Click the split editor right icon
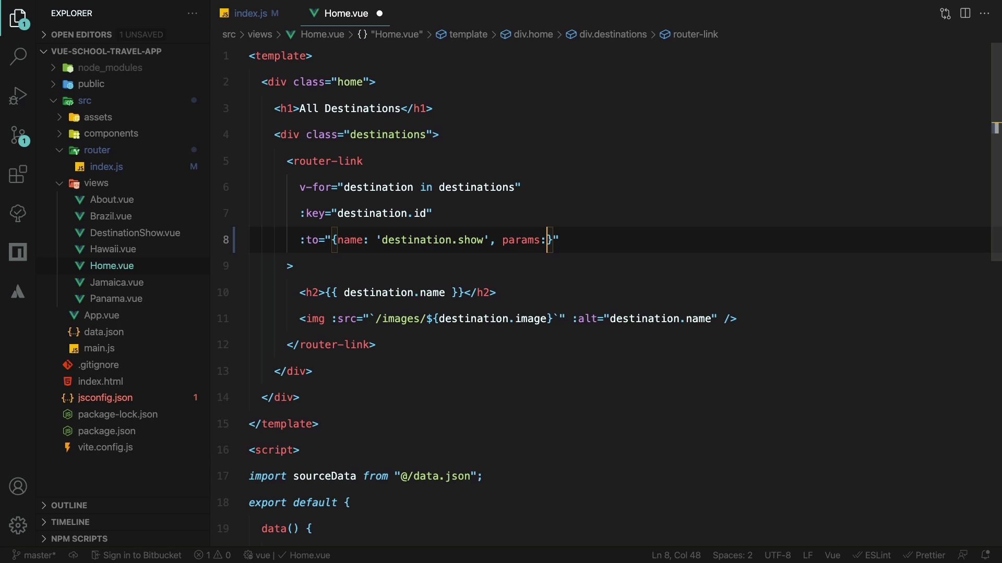 pos(965,14)
